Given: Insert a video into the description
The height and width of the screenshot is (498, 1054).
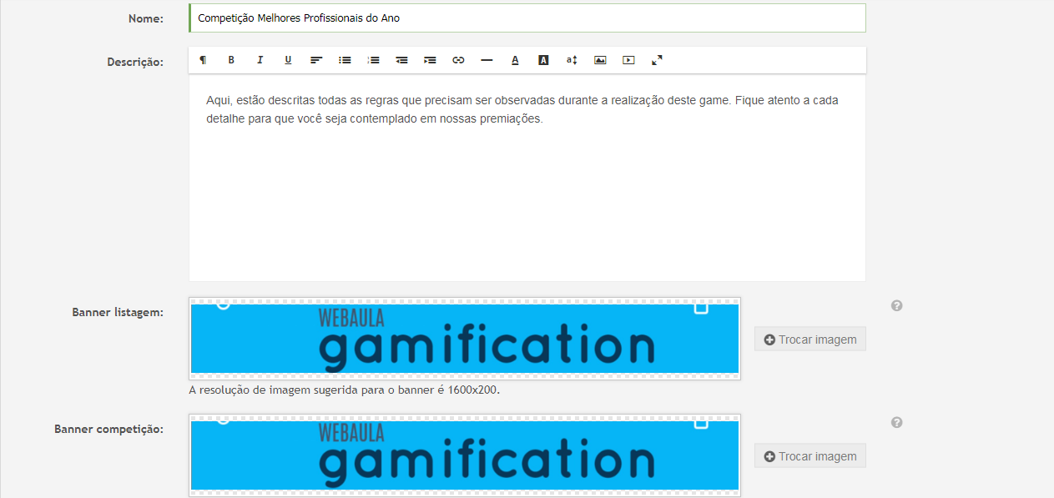Looking at the screenshot, I should (628, 60).
